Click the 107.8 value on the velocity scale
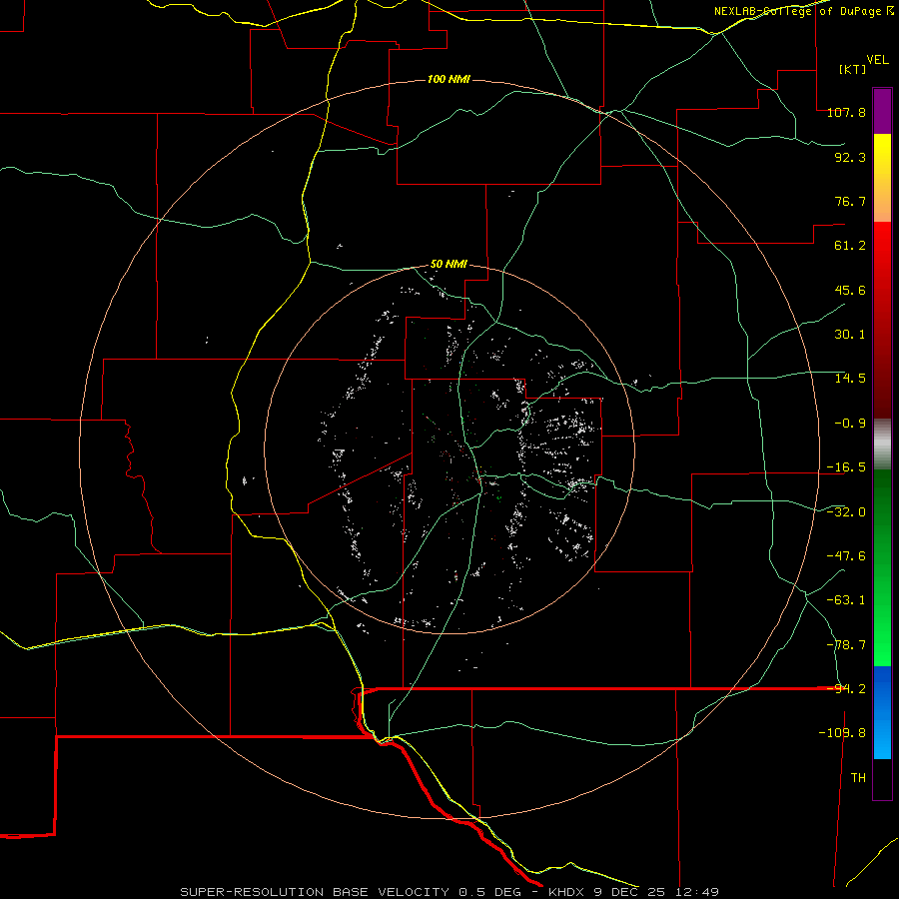Viewport: 899px width, 899px height. pyautogui.click(x=846, y=112)
